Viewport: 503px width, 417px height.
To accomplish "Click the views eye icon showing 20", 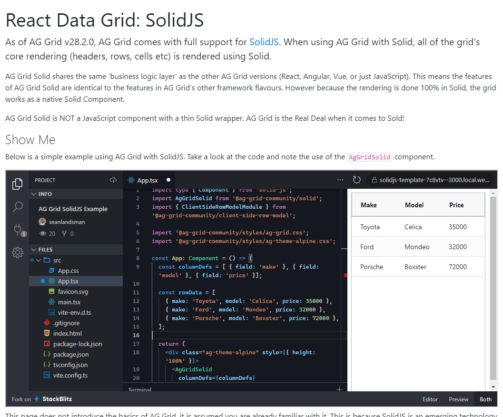I will tap(43, 233).
